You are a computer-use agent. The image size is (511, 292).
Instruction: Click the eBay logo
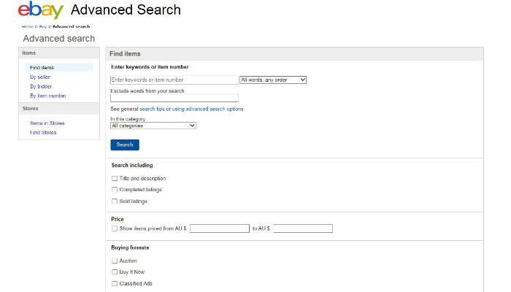(x=41, y=10)
